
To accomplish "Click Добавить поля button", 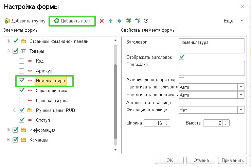I will click(72, 21).
